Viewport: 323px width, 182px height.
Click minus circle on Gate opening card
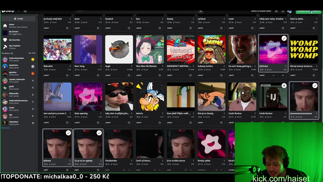click(98, 123)
